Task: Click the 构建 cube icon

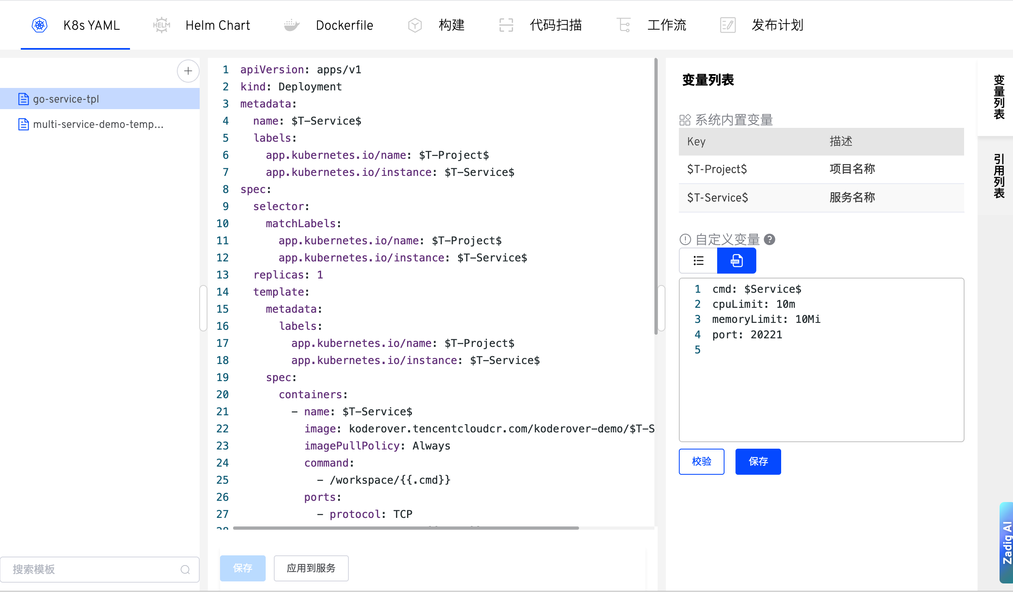Action: tap(414, 25)
